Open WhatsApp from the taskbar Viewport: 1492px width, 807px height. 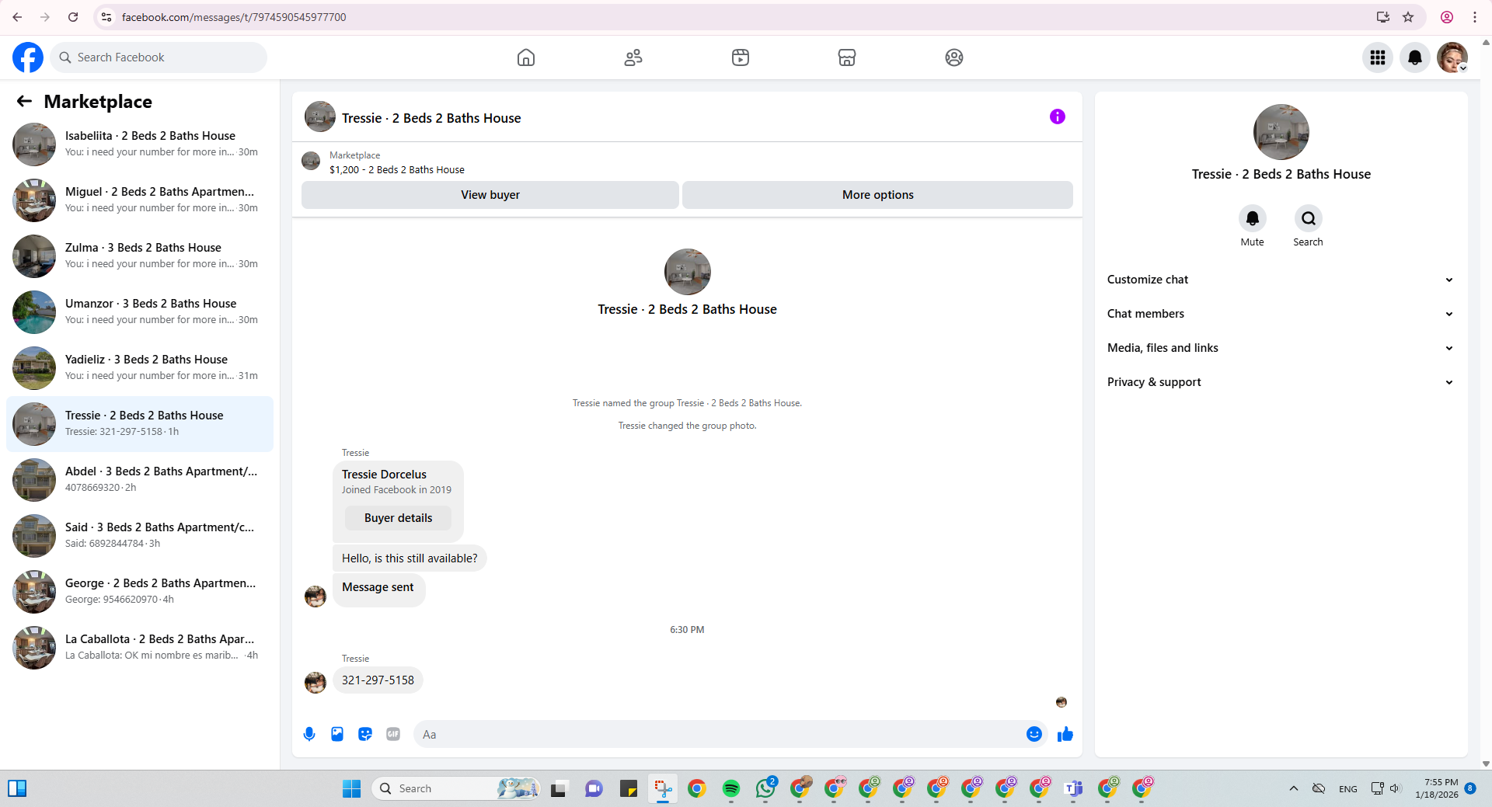click(x=765, y=789)
